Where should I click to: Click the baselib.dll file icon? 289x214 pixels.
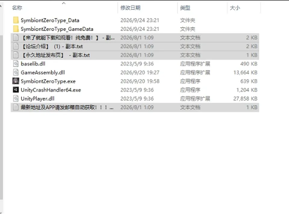(x=16, y=64)
